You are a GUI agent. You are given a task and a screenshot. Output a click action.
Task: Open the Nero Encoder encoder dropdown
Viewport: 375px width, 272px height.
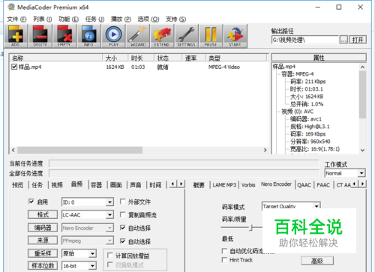point(109,228)
